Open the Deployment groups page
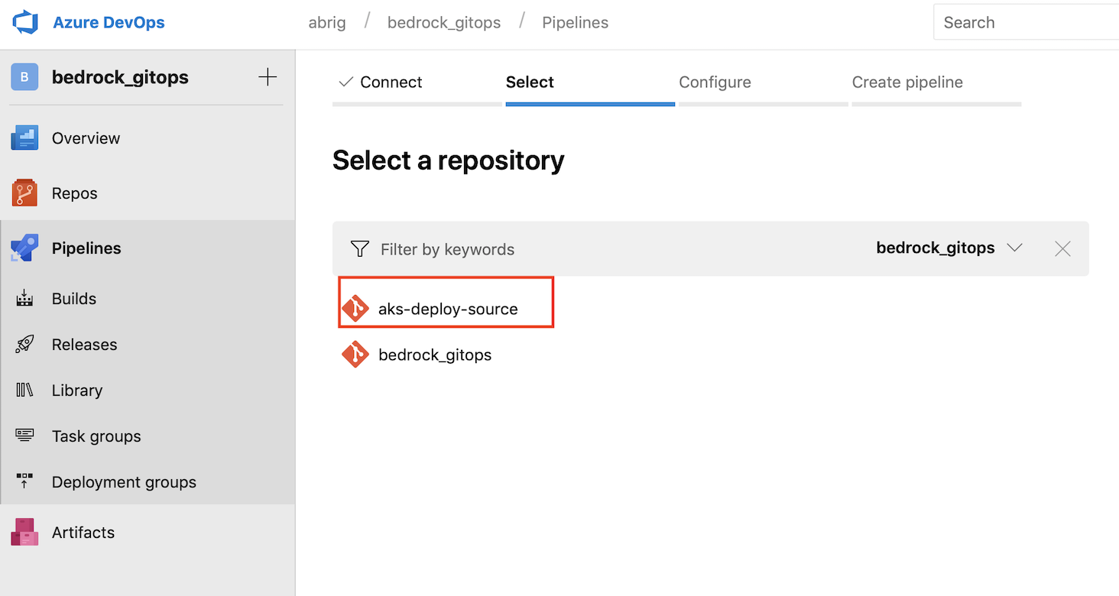Viewport: 1119px width, 596px height. coord(124,482)
